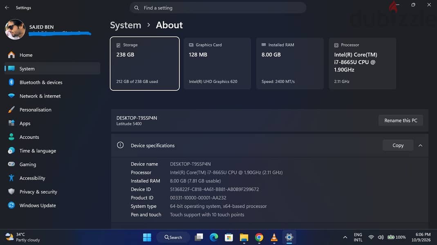
Task: Go back with the Settings back arrow
Action: [7, 7]
